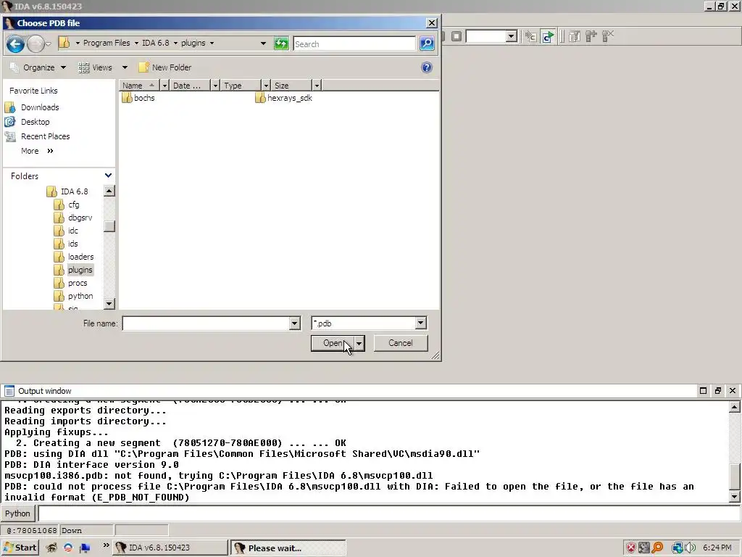Collapse the Folders pane chevron
This screenshot has height=557, width=742.
point(109,176)
